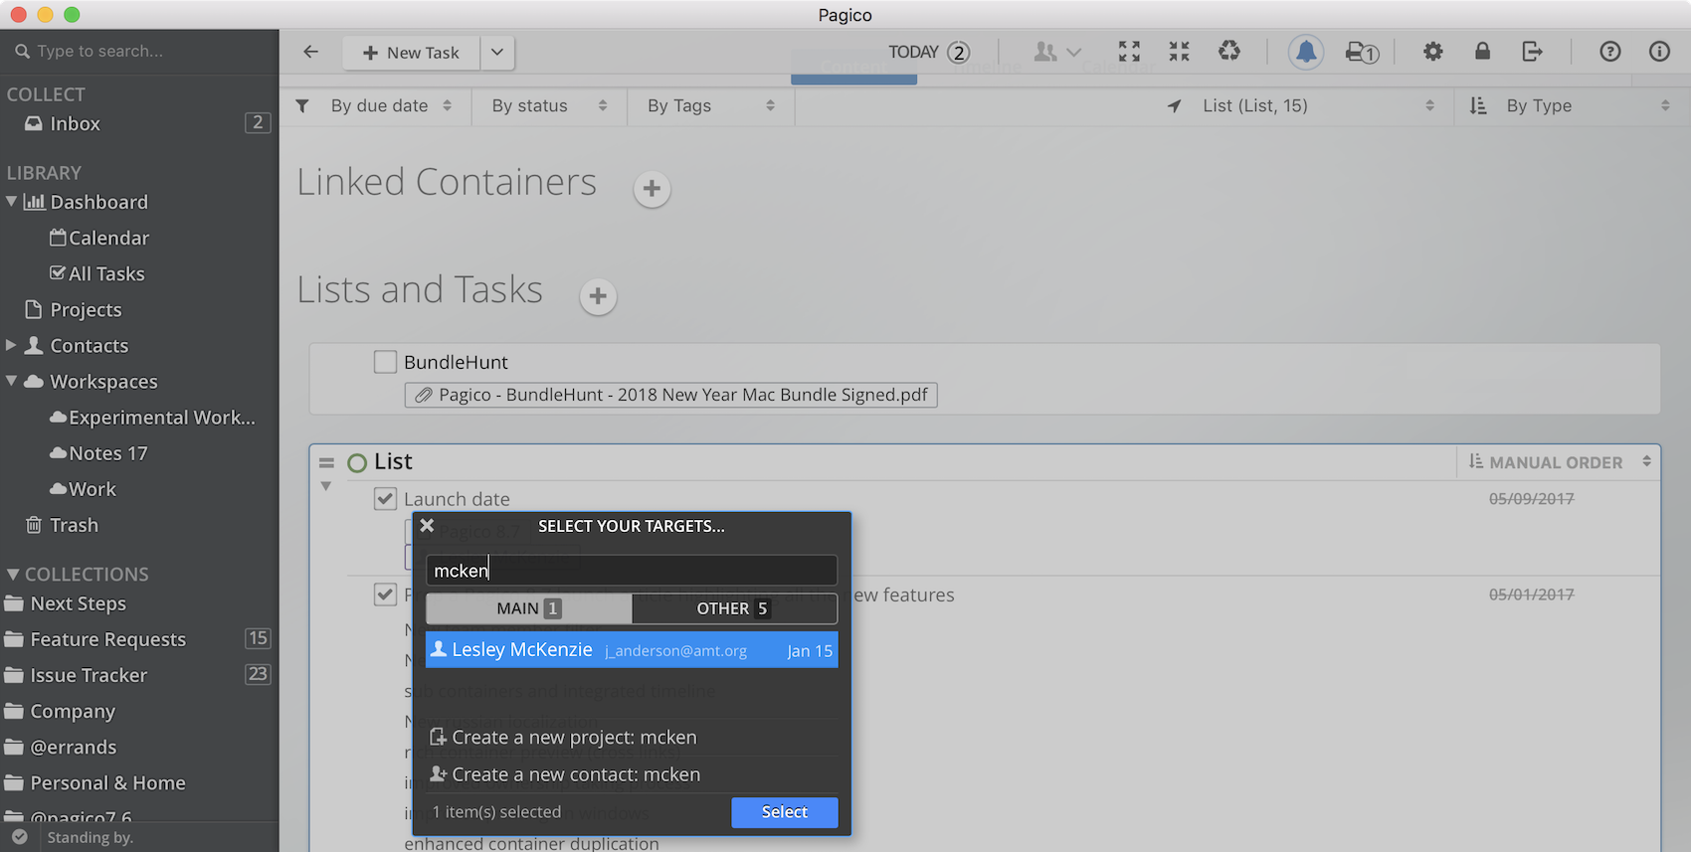Click the blue Select button
The image size is (1691, 852).
[x=785, y=812]
